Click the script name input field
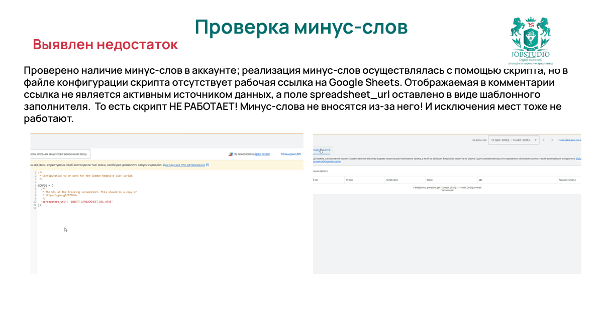 pos(61,154)
